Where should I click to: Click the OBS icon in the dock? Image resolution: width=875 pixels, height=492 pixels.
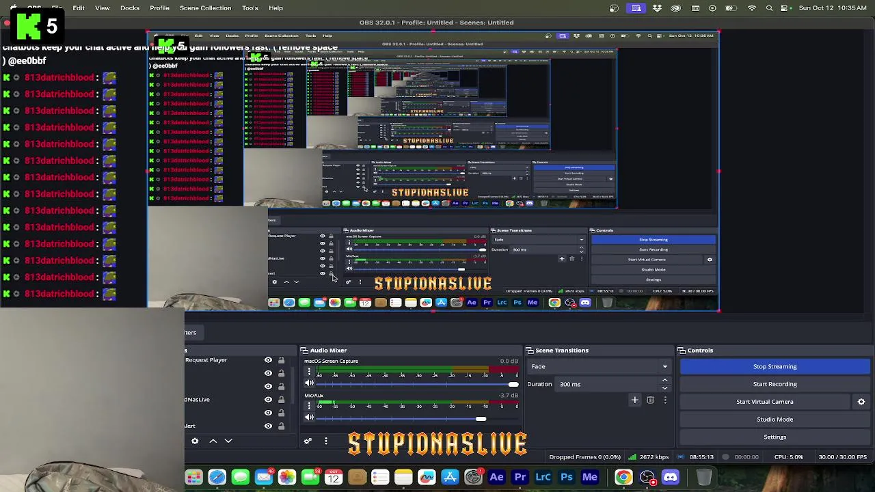click(647, 478)
